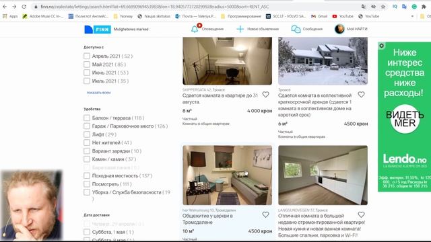The image size is (431, 242).
Task: Favorite the Langsundvegen 37 room listing
Action: pyautogui.click(x=361, y=214)
